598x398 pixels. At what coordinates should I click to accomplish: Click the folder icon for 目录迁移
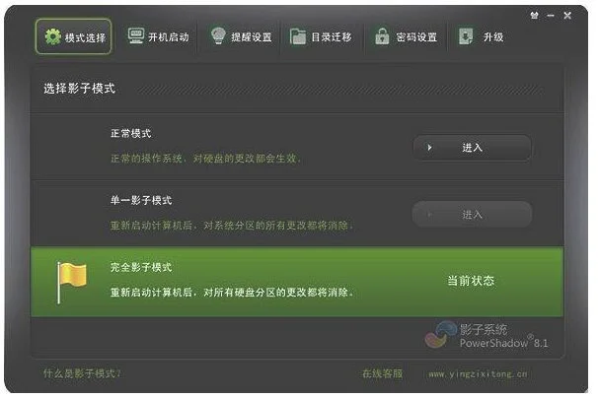pos(298,37)
